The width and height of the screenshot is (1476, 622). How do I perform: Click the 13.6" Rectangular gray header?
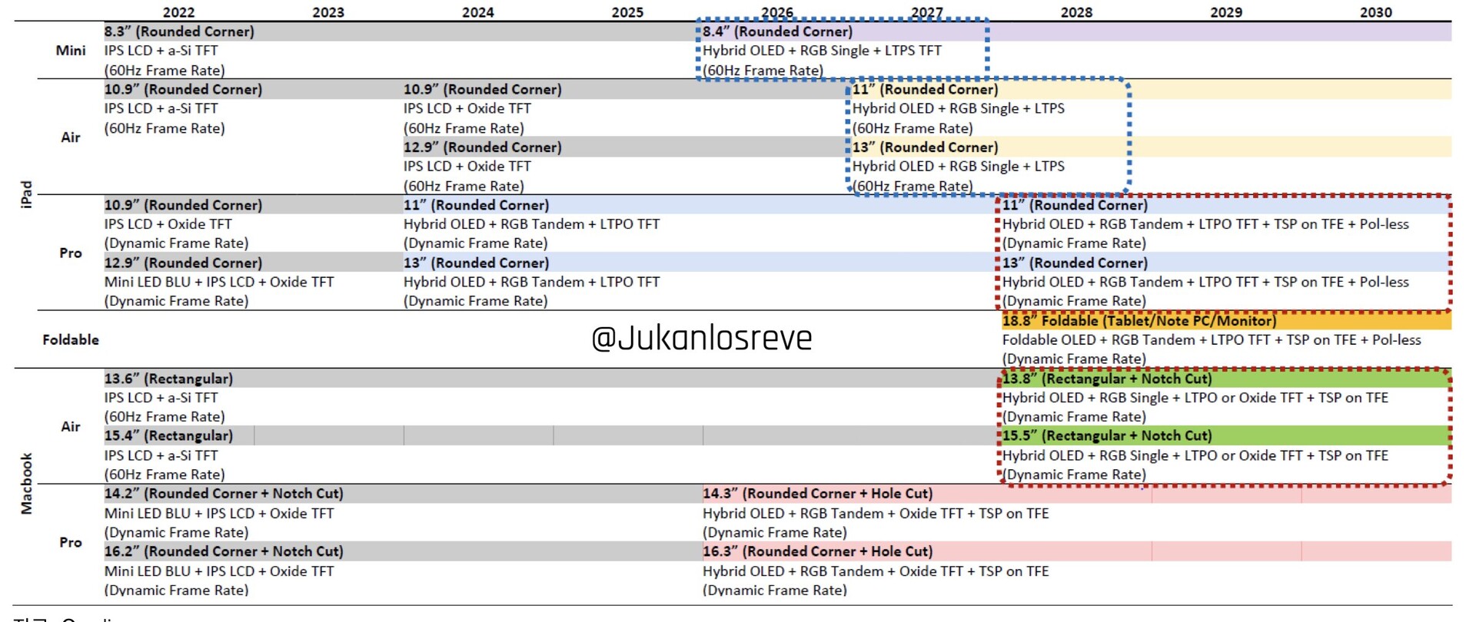(x=168, y=379)
